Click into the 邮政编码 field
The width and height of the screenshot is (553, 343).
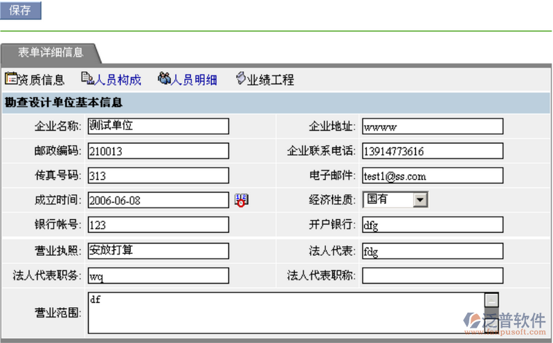(x=158, y=151)
